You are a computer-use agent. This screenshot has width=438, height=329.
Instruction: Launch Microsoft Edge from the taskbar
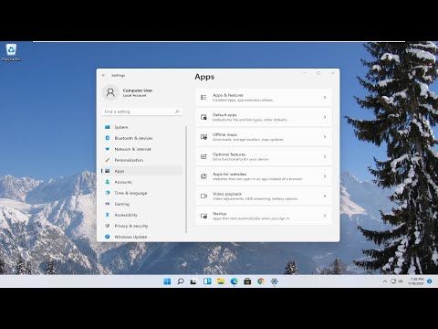pyautogui.click(x=234, y=281)
